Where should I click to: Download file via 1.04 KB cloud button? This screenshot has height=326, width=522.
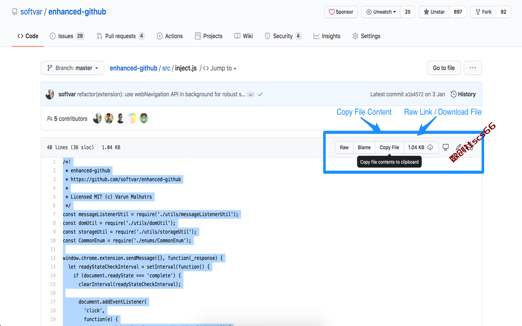(x=421, y=148)
